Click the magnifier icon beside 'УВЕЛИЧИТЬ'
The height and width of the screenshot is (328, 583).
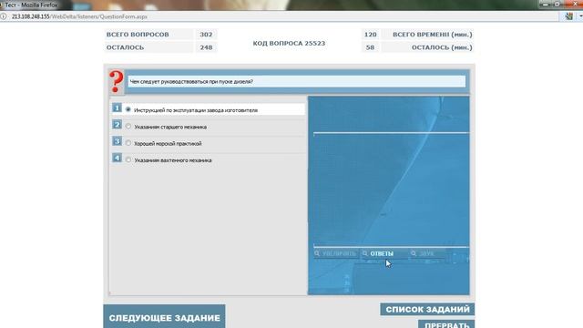click(317, 253)
